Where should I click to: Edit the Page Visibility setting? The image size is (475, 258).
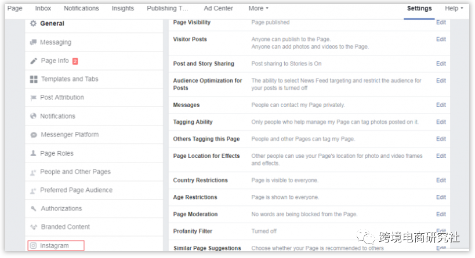pyautogui.click(x=441, y=23)
